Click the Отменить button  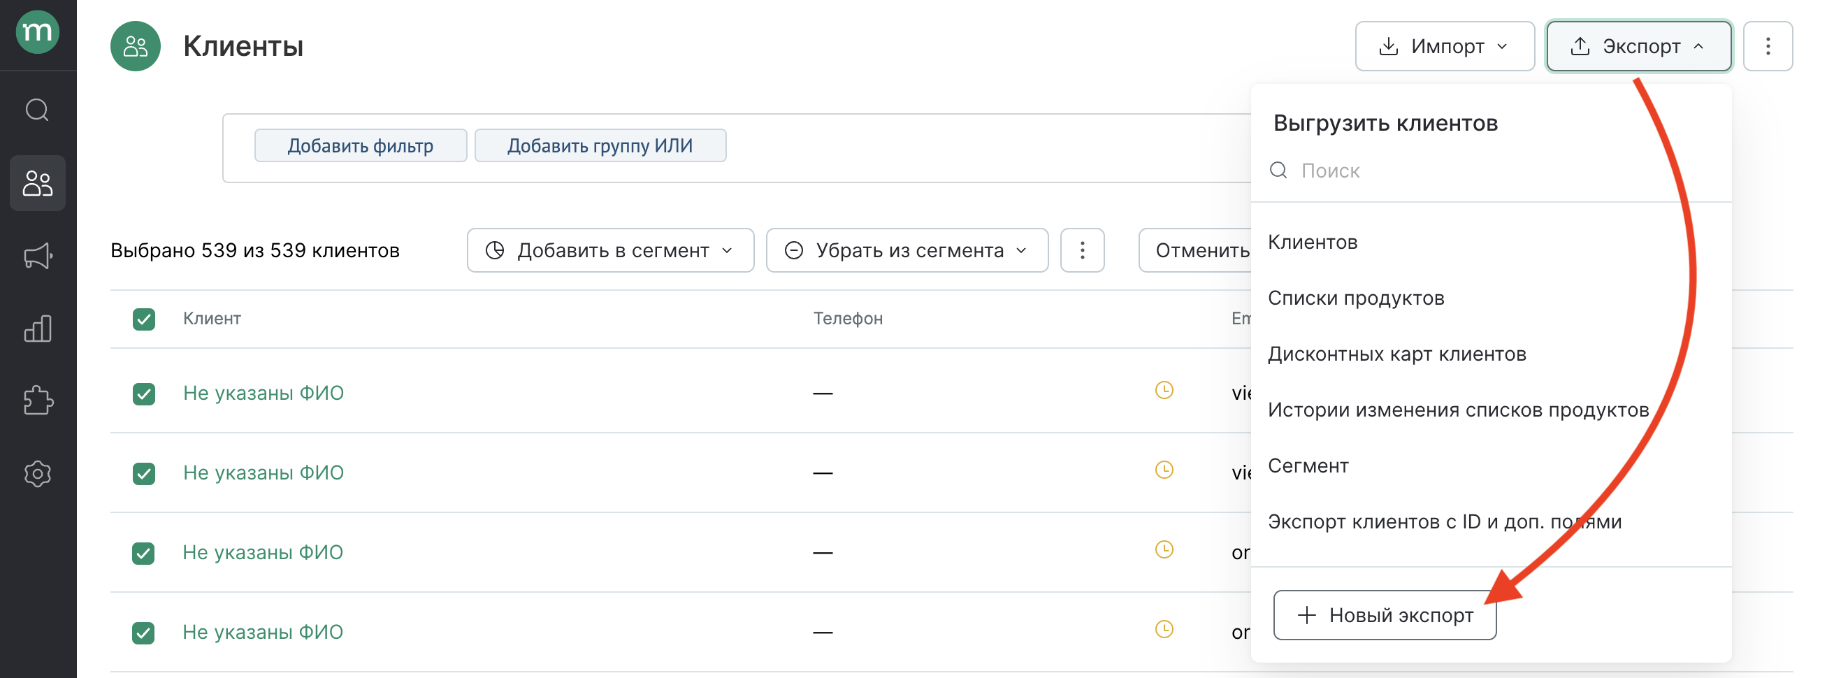tap(1196, 250)
